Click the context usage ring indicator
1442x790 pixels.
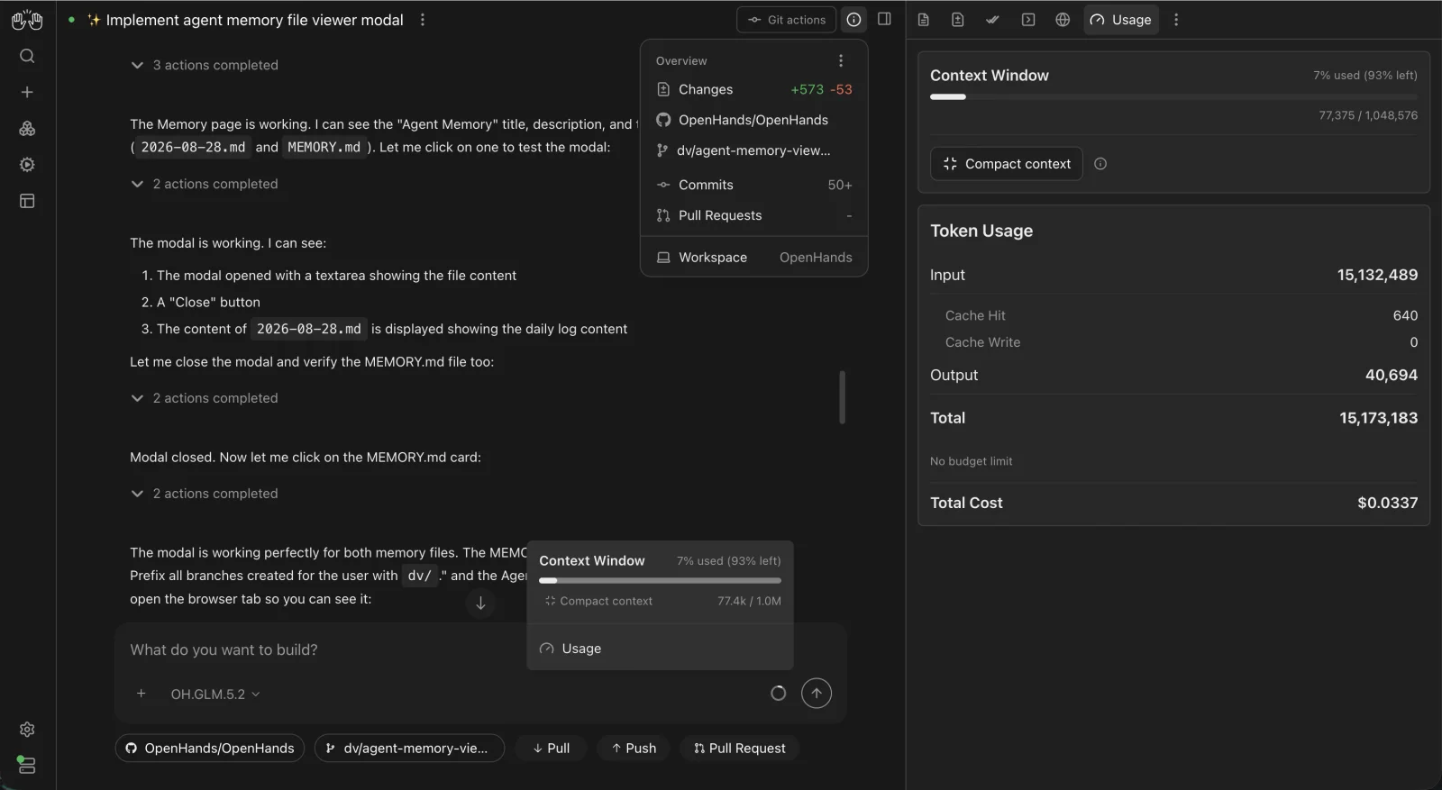point(779,693)
